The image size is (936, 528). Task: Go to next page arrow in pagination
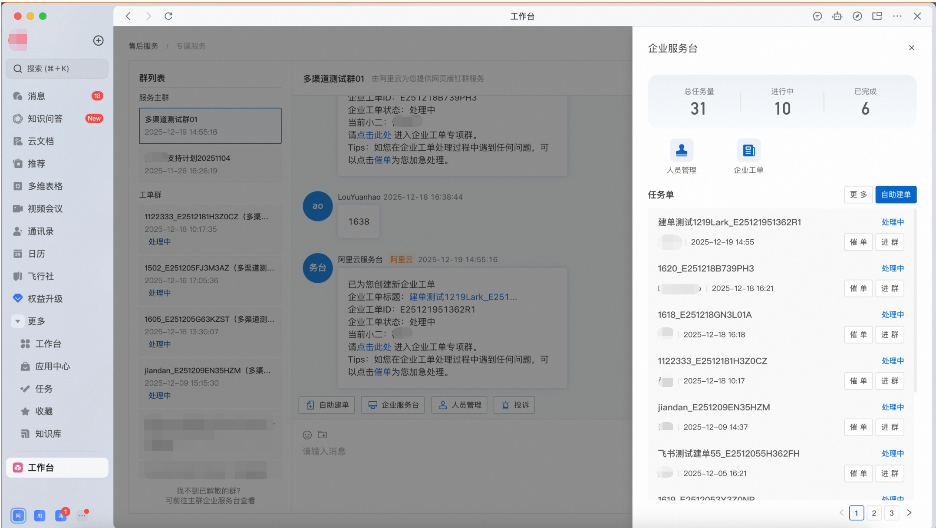point(909,513)
